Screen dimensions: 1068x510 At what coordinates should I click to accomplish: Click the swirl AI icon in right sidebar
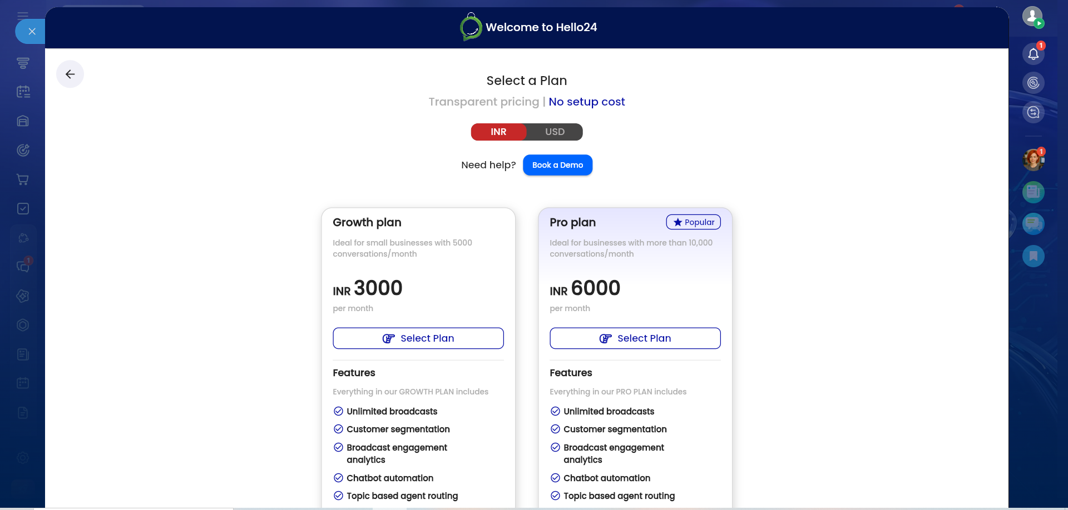[1034, 83]
